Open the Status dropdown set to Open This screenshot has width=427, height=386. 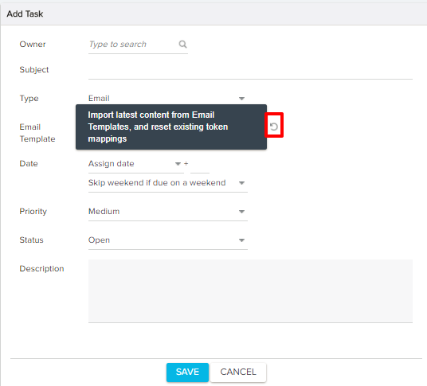168,240
